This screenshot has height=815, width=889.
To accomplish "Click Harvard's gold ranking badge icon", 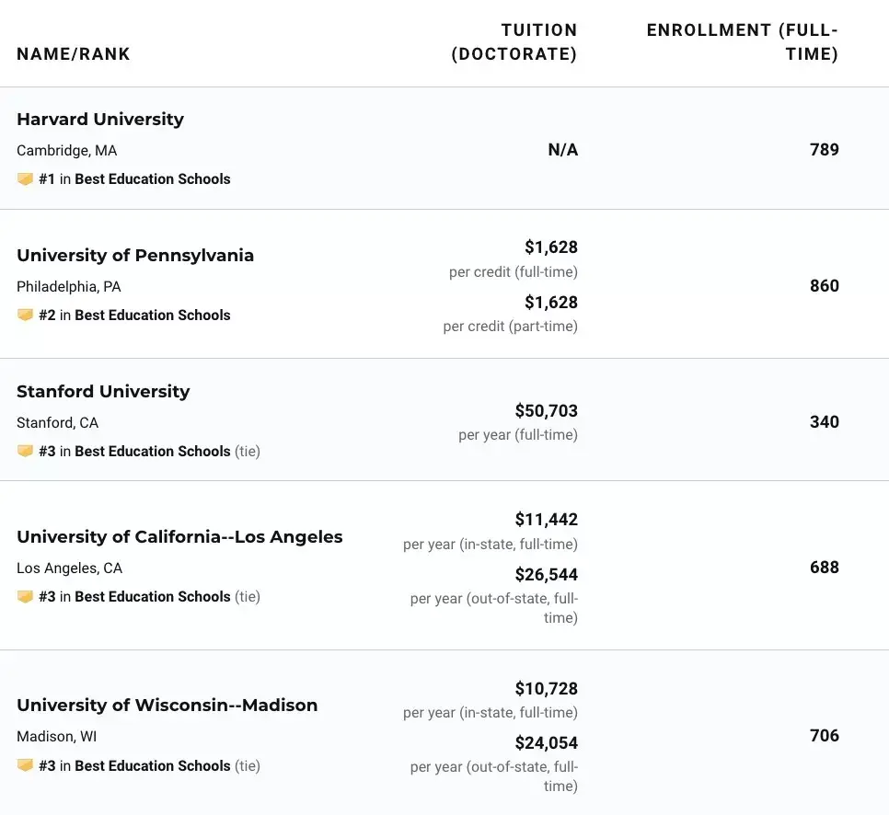I will click(25, 179).
